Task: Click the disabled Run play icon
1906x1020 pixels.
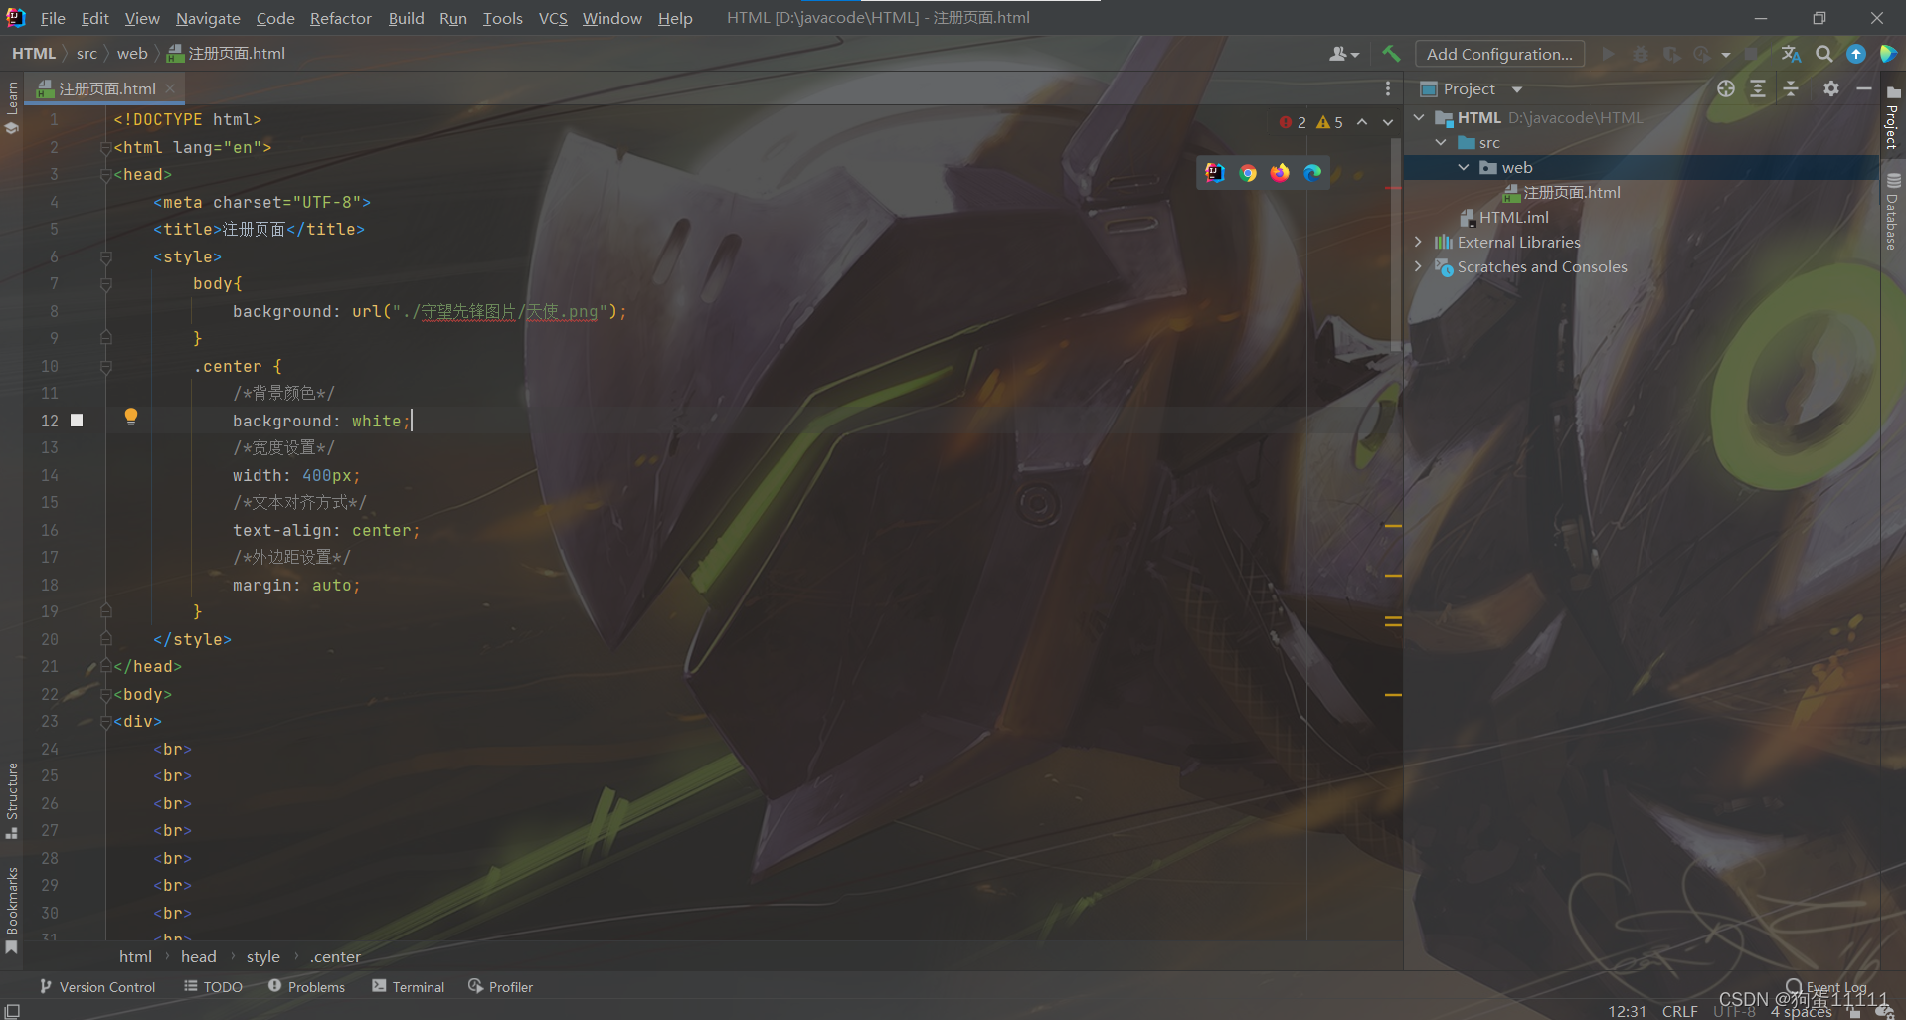Action: pyautogui.click(x=1608, y=54)
